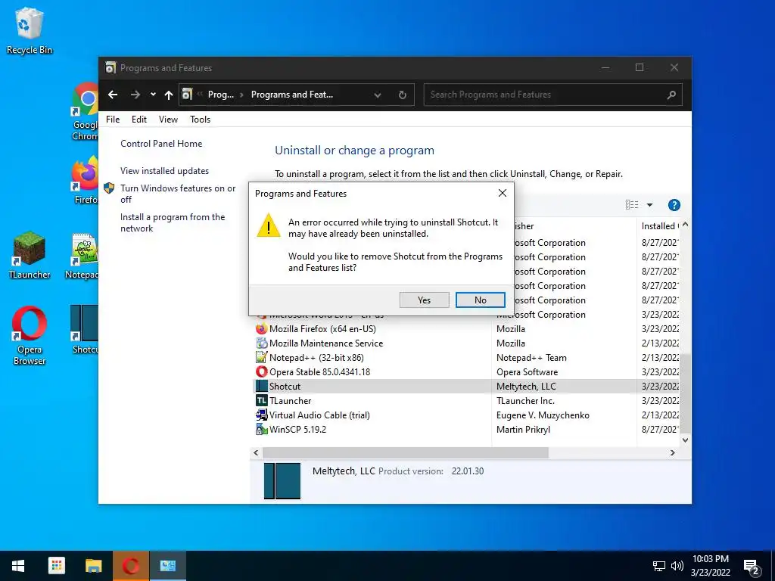The height and width of the screenshot is (581, 775).
Task: Click Eugene V. Muzychenko publisher cell
Action: (x=543, y=415)
